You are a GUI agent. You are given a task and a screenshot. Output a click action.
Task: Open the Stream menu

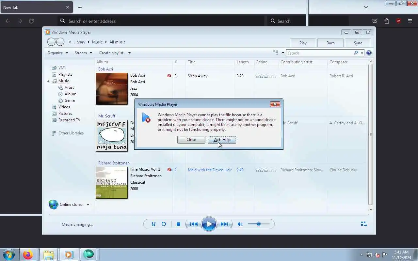(x=83, y=53)
